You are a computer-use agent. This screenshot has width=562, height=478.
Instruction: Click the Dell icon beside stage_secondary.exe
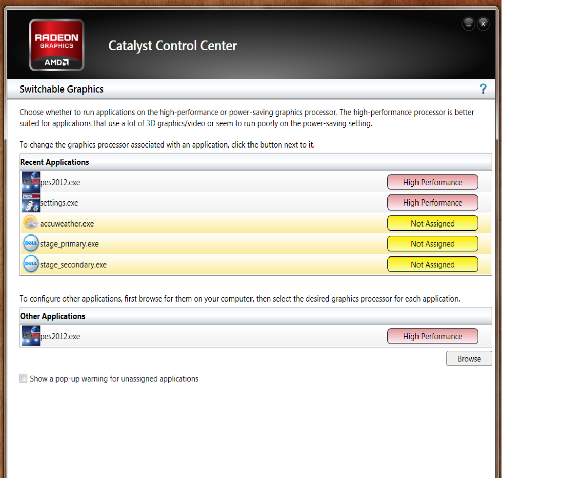coord(31,264)
